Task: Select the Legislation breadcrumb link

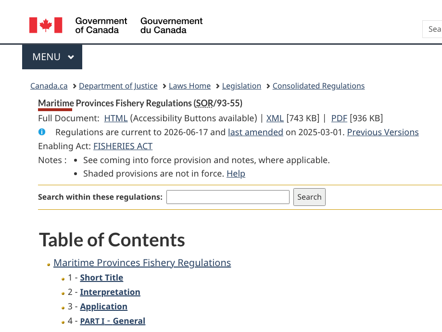Action: (x=241, y=86)
